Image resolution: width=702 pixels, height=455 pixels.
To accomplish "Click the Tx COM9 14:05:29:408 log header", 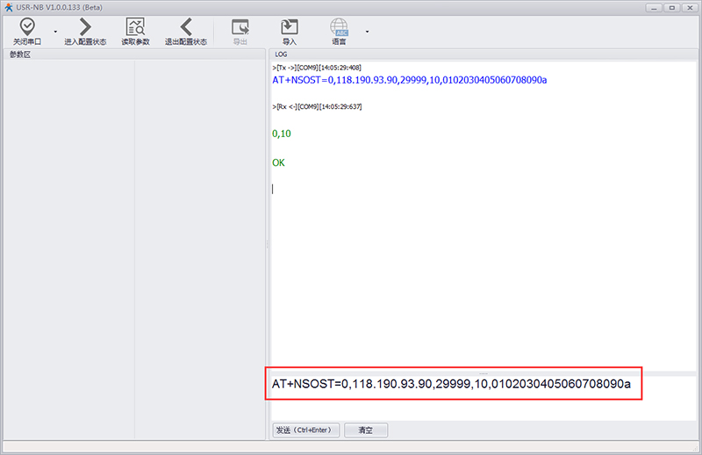I will (317, 68).
